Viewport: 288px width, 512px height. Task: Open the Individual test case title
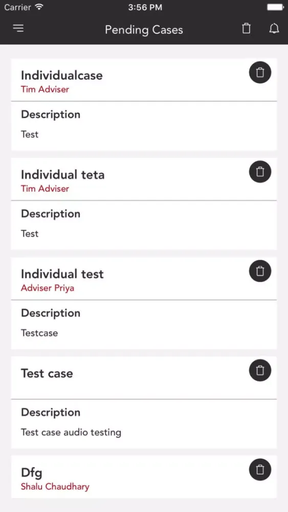point(62,274)
